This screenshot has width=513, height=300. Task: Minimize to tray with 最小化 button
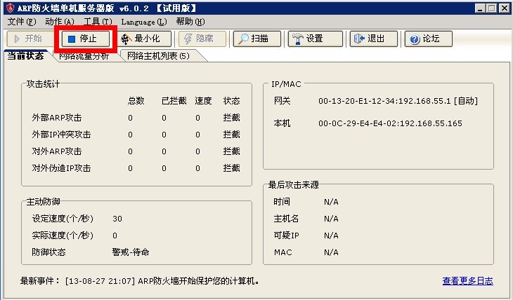point(143,39)
